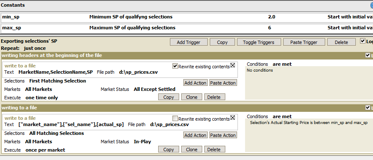Change Markets value in writing to a file trigger
This screenshot has width=373, height=160.
(x=39, y=142)
